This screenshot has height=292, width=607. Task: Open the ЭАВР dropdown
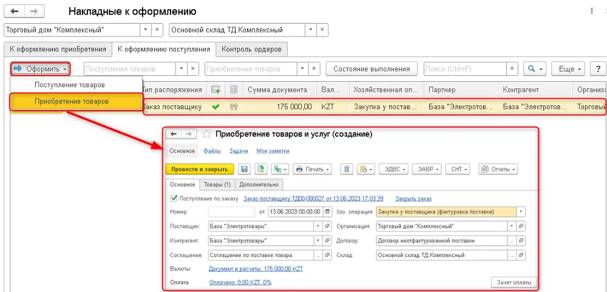point(427,169)
